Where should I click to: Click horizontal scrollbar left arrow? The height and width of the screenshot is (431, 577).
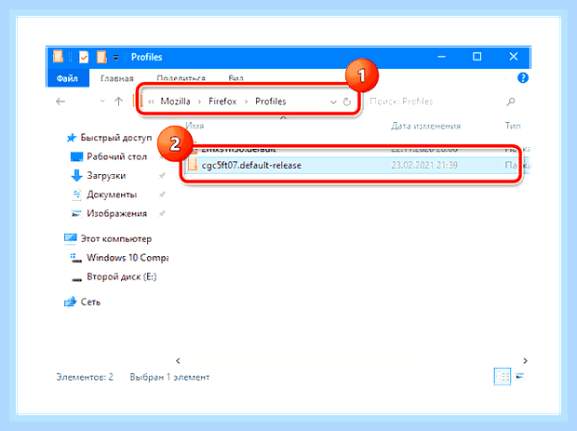click(178, 360)
